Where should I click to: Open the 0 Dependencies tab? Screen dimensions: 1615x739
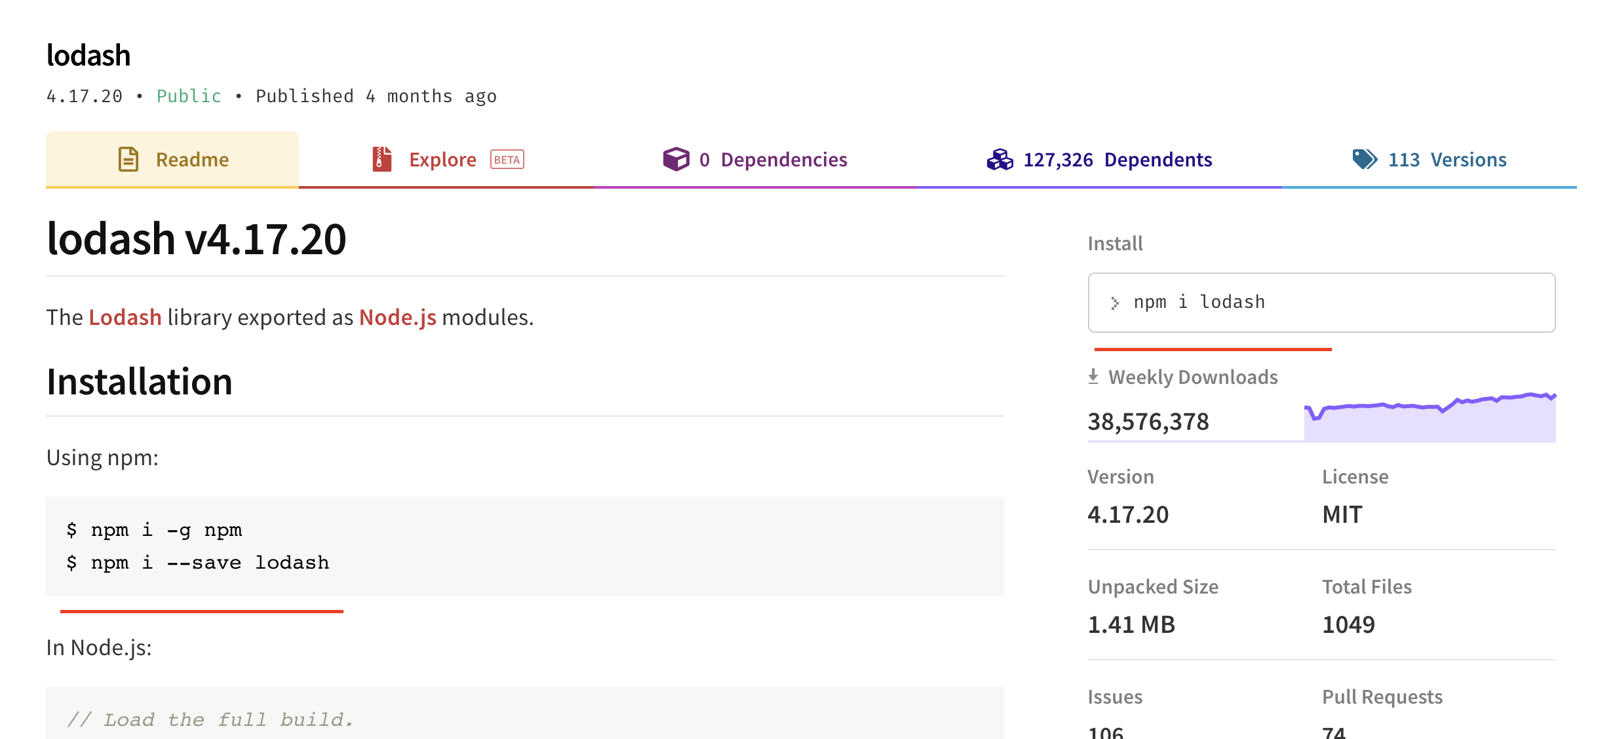tap(773, 159)
